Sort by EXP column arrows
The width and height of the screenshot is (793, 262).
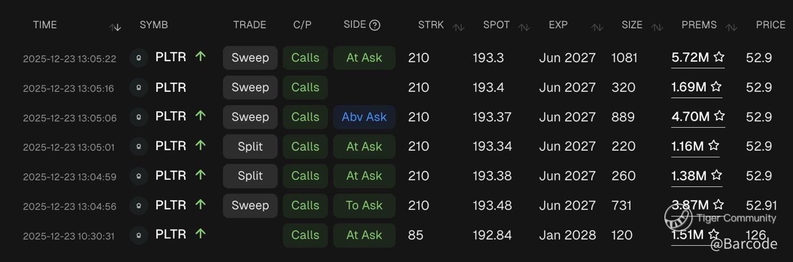[x=596, y=27]
